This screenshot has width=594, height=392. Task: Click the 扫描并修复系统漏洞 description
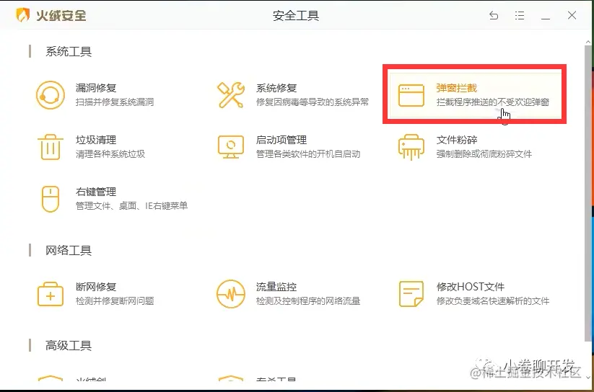click(x=115, y=102)
